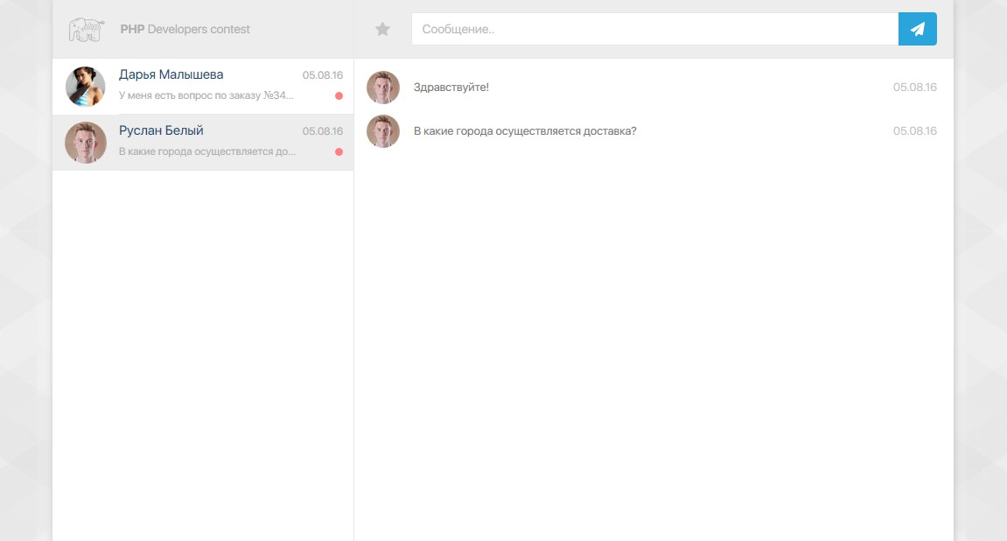Click unread red dot for Руслан Белый
Screen dimensions: 1007x541
(x=339, y=151)
